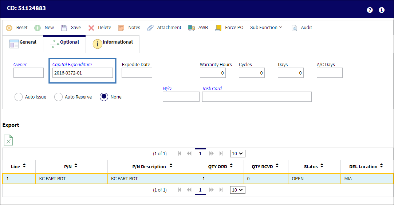Switch to the Optional tab
Screen dimensions: 394x205
[64, 44]
